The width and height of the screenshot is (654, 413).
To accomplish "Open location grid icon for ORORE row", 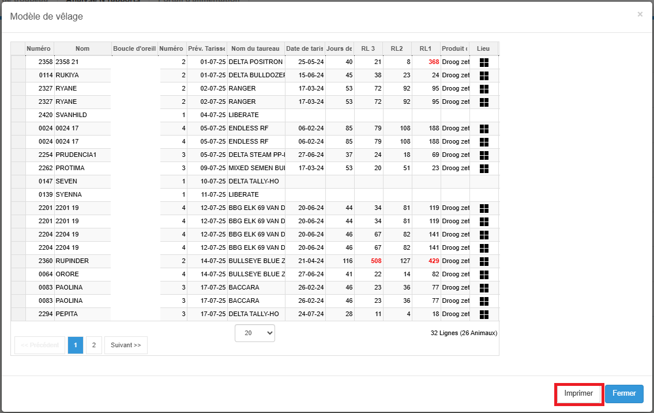I will pos(484,275).
